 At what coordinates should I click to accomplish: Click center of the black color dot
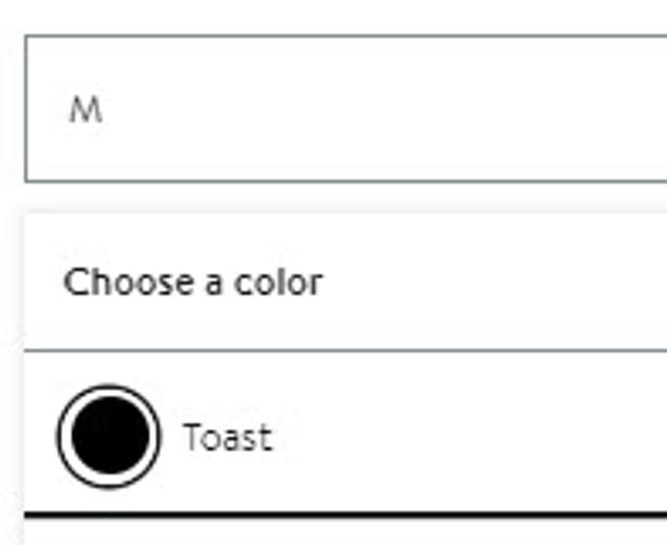pos(108,436)
